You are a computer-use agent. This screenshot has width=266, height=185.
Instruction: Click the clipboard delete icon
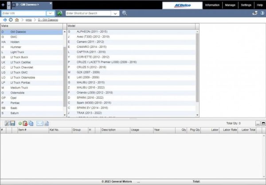25,123
